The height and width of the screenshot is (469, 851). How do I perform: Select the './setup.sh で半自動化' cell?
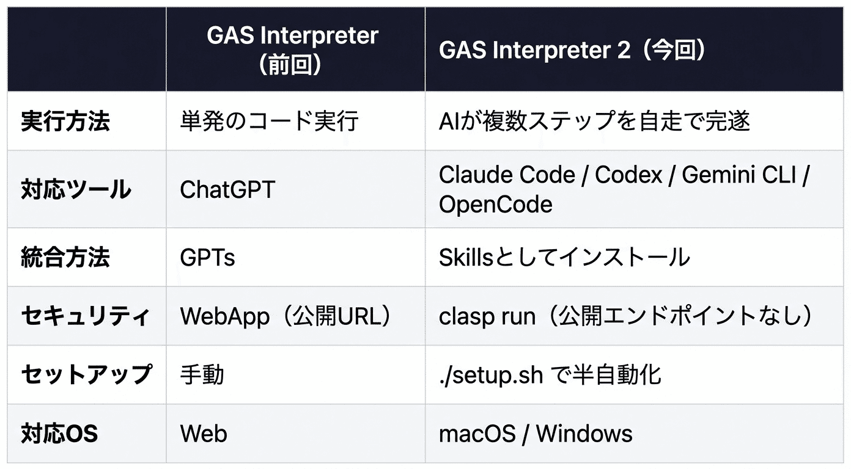pyautogui.click(x=550, y=374)
